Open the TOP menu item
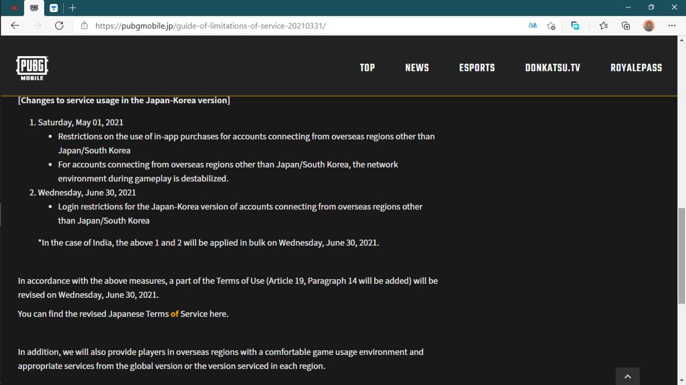The image size is (686, 385). coord(367,68)
